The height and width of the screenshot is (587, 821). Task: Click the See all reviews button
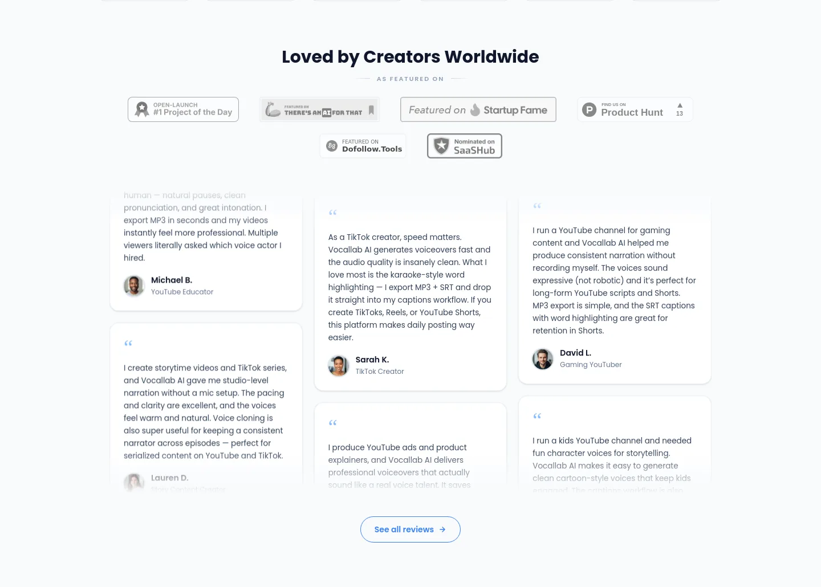tap(410, 529)
